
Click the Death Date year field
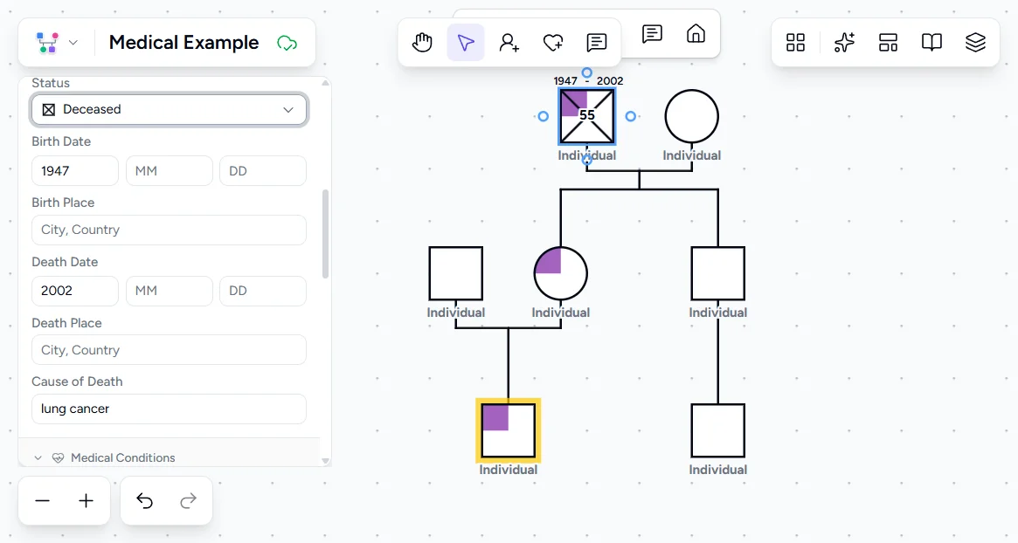[75, 292]
